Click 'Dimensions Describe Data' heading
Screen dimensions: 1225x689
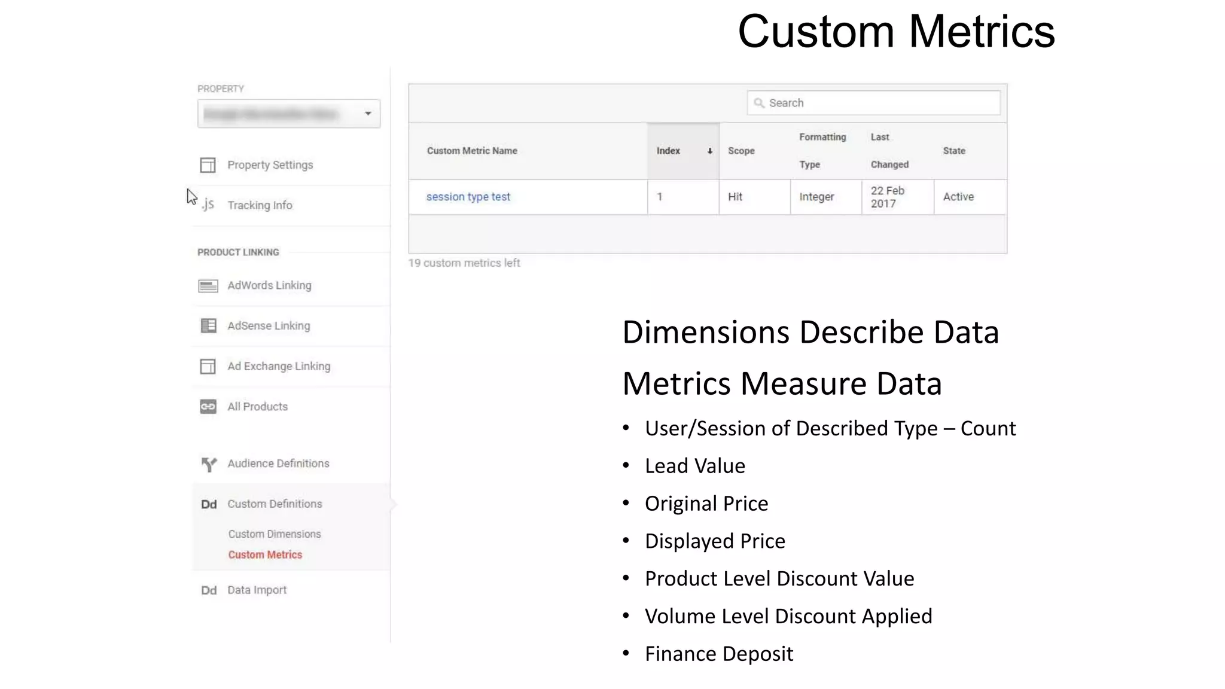click(x=810, y=332)
